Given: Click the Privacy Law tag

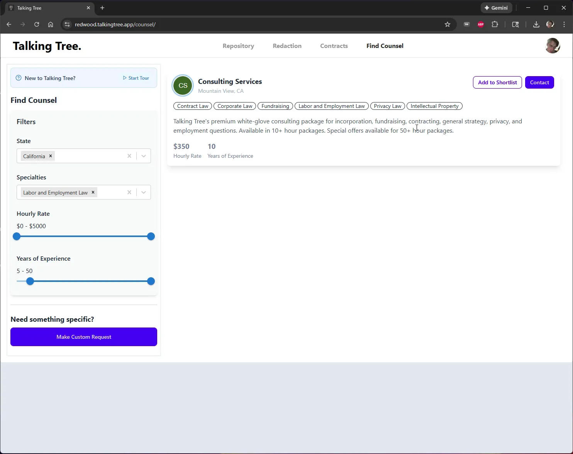Looking at the screenshot, I should [388, 106].
